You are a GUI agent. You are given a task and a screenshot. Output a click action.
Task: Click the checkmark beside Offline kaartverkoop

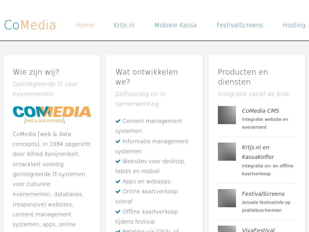118,212
